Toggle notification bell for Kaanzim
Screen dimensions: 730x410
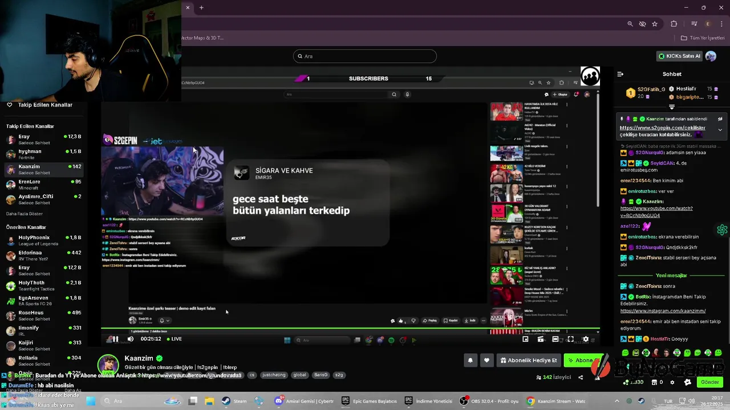pyautogui.click(x=471, y=360)
